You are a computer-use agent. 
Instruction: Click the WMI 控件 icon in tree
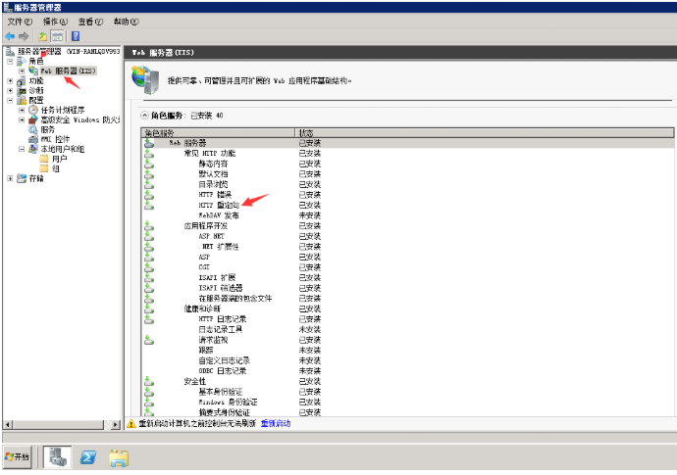tap(33, 139)
